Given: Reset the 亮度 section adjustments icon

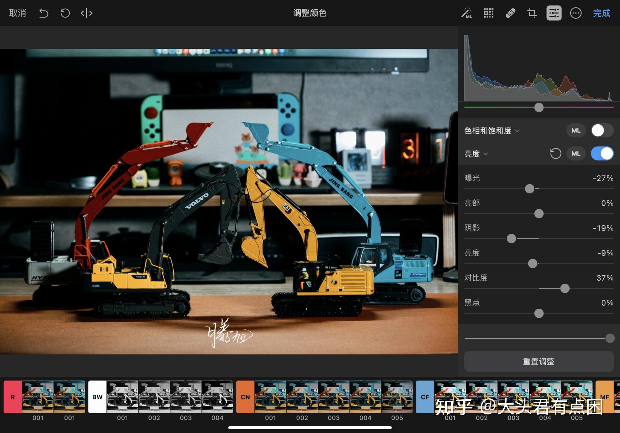Looking at the screenshot, I should tap(555, 154).
